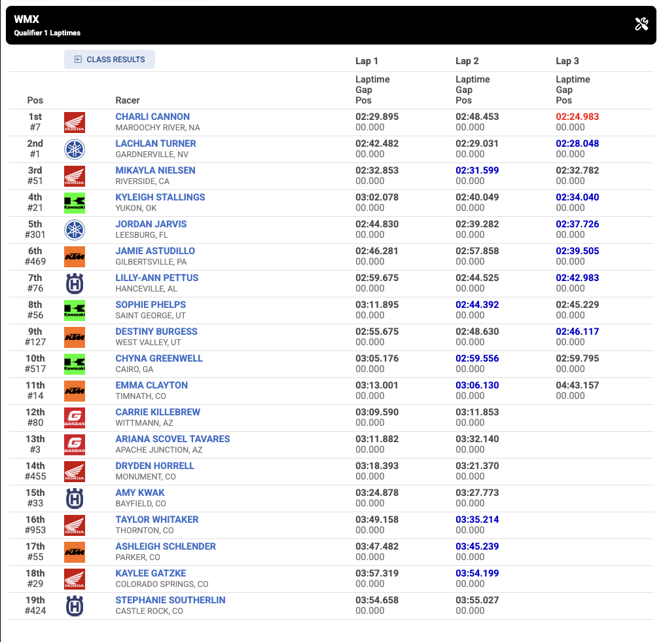Click Jamie Astudillo's KTM logo

(75, 257)
